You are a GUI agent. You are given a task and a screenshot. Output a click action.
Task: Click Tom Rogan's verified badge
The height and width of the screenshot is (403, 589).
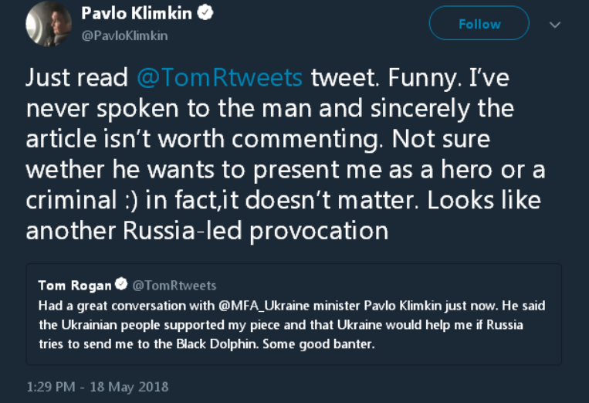[121, 286]
